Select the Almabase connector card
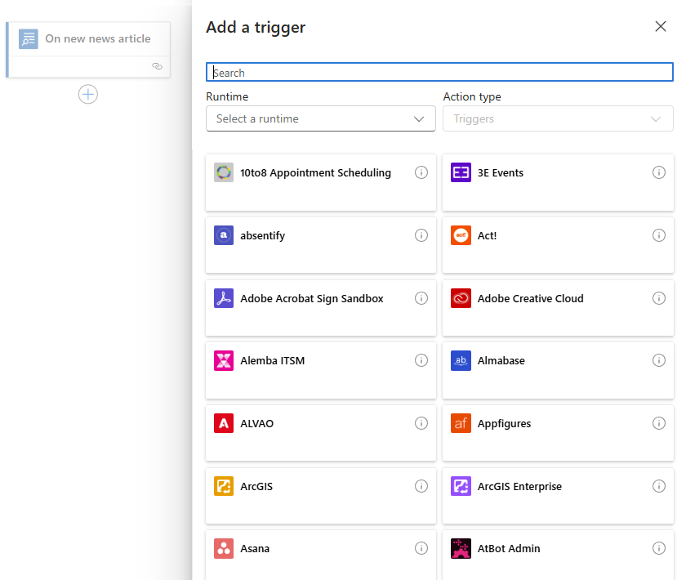The width and height of the screenshot is (686, 580). coord(558,370)
